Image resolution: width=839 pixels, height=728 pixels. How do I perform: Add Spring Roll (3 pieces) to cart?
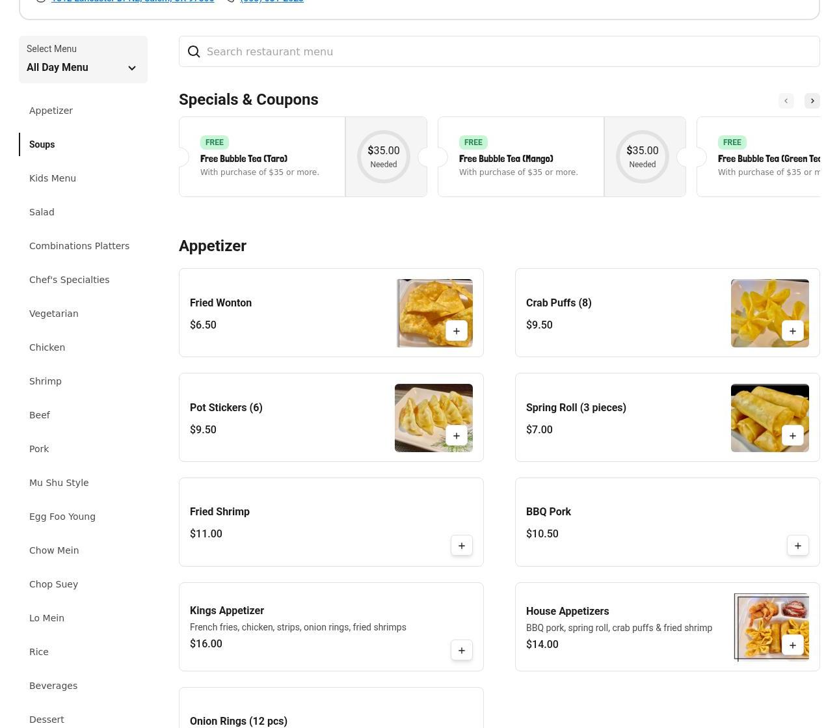tap(792, 436)
